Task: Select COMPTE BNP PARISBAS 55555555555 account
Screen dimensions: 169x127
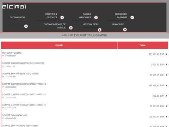Action: 20,126
